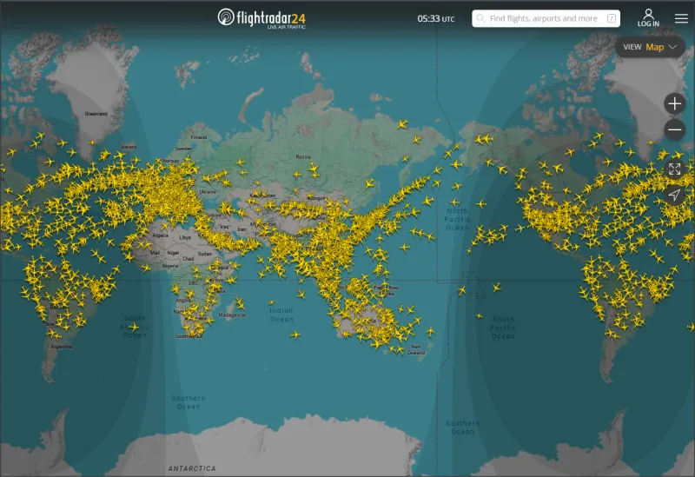
Task: Click the slash shortcut badge in search
Action: click(x=612, y=18)
